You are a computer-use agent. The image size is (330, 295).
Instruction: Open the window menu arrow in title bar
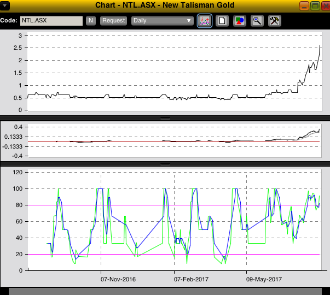point(4,5)
